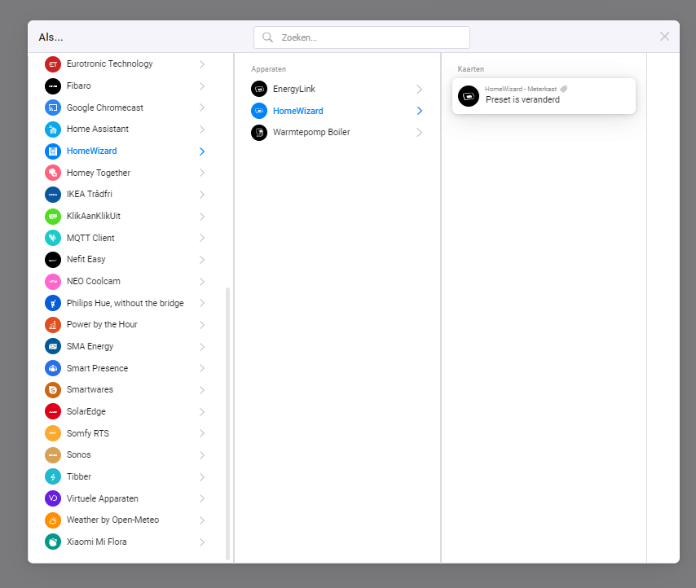Click the chevron next to Sonos
Image resolution: width=696 pixels, height=588 pixels.
click(x=202, y=455)
